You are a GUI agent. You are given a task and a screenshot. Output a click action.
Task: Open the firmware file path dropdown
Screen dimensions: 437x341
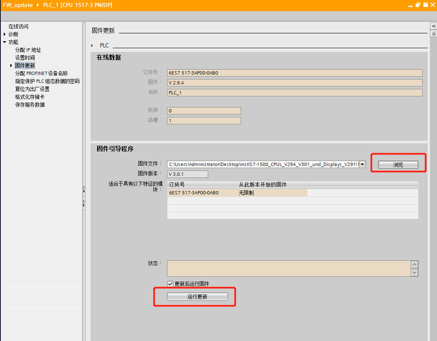[x=362, y=165]
